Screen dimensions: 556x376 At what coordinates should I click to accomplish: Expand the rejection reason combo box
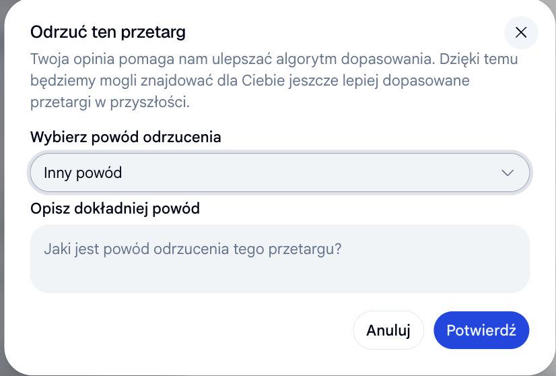coord(280,173)
